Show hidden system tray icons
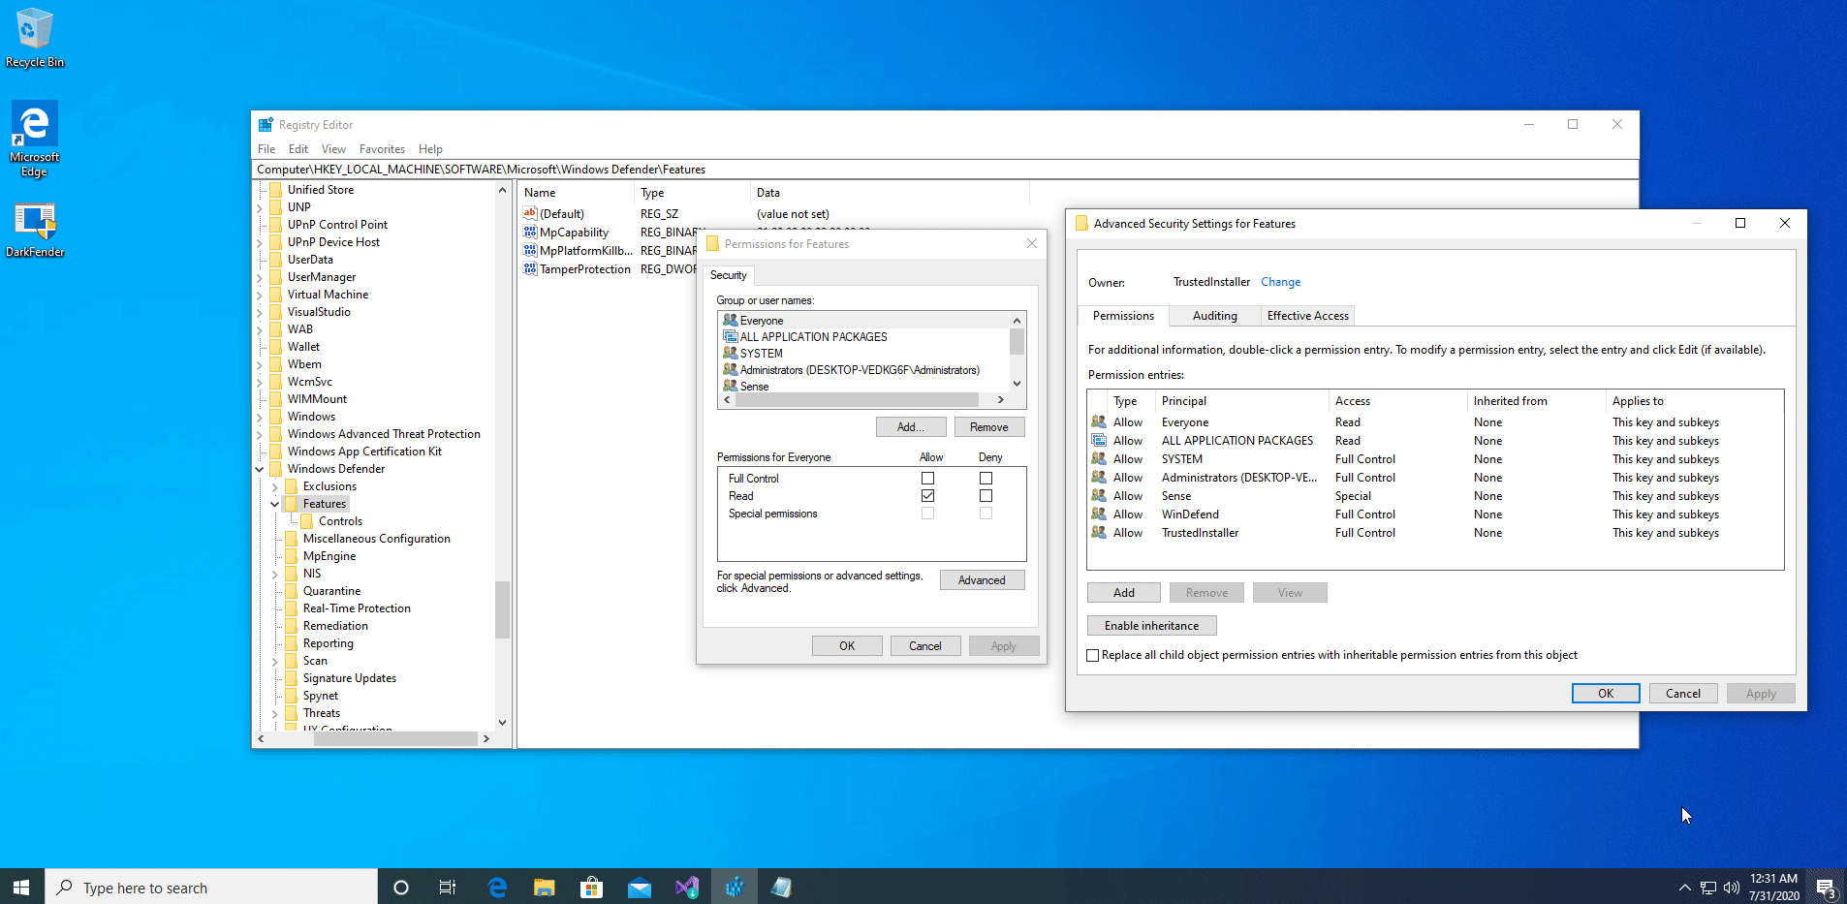 click(1685, 887)
